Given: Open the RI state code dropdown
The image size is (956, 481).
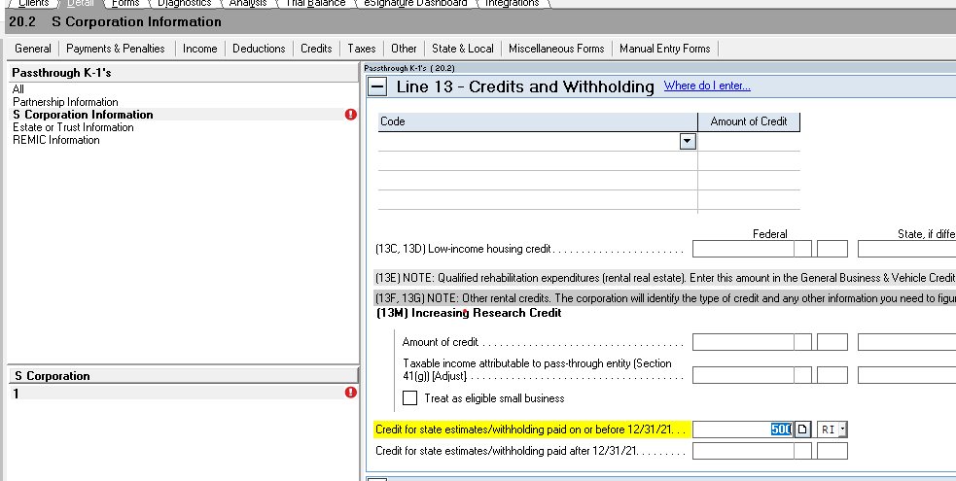Looking at the screenshot, I should coord(842,429).
